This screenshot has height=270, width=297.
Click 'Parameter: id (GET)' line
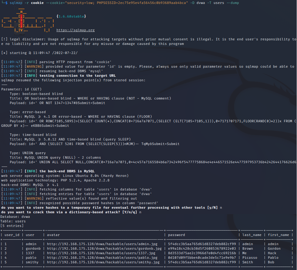(x=21, y=89)
